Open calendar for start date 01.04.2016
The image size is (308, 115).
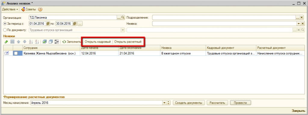coord(48,24)
